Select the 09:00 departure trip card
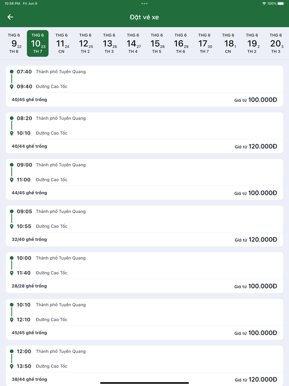Viewport: 289px width, 386px height. pos(144,179)
